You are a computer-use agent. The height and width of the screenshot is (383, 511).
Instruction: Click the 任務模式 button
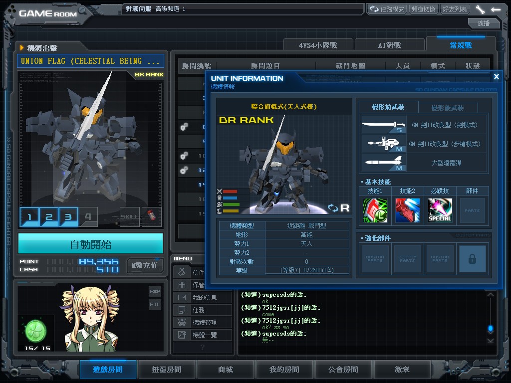point(387,9)
